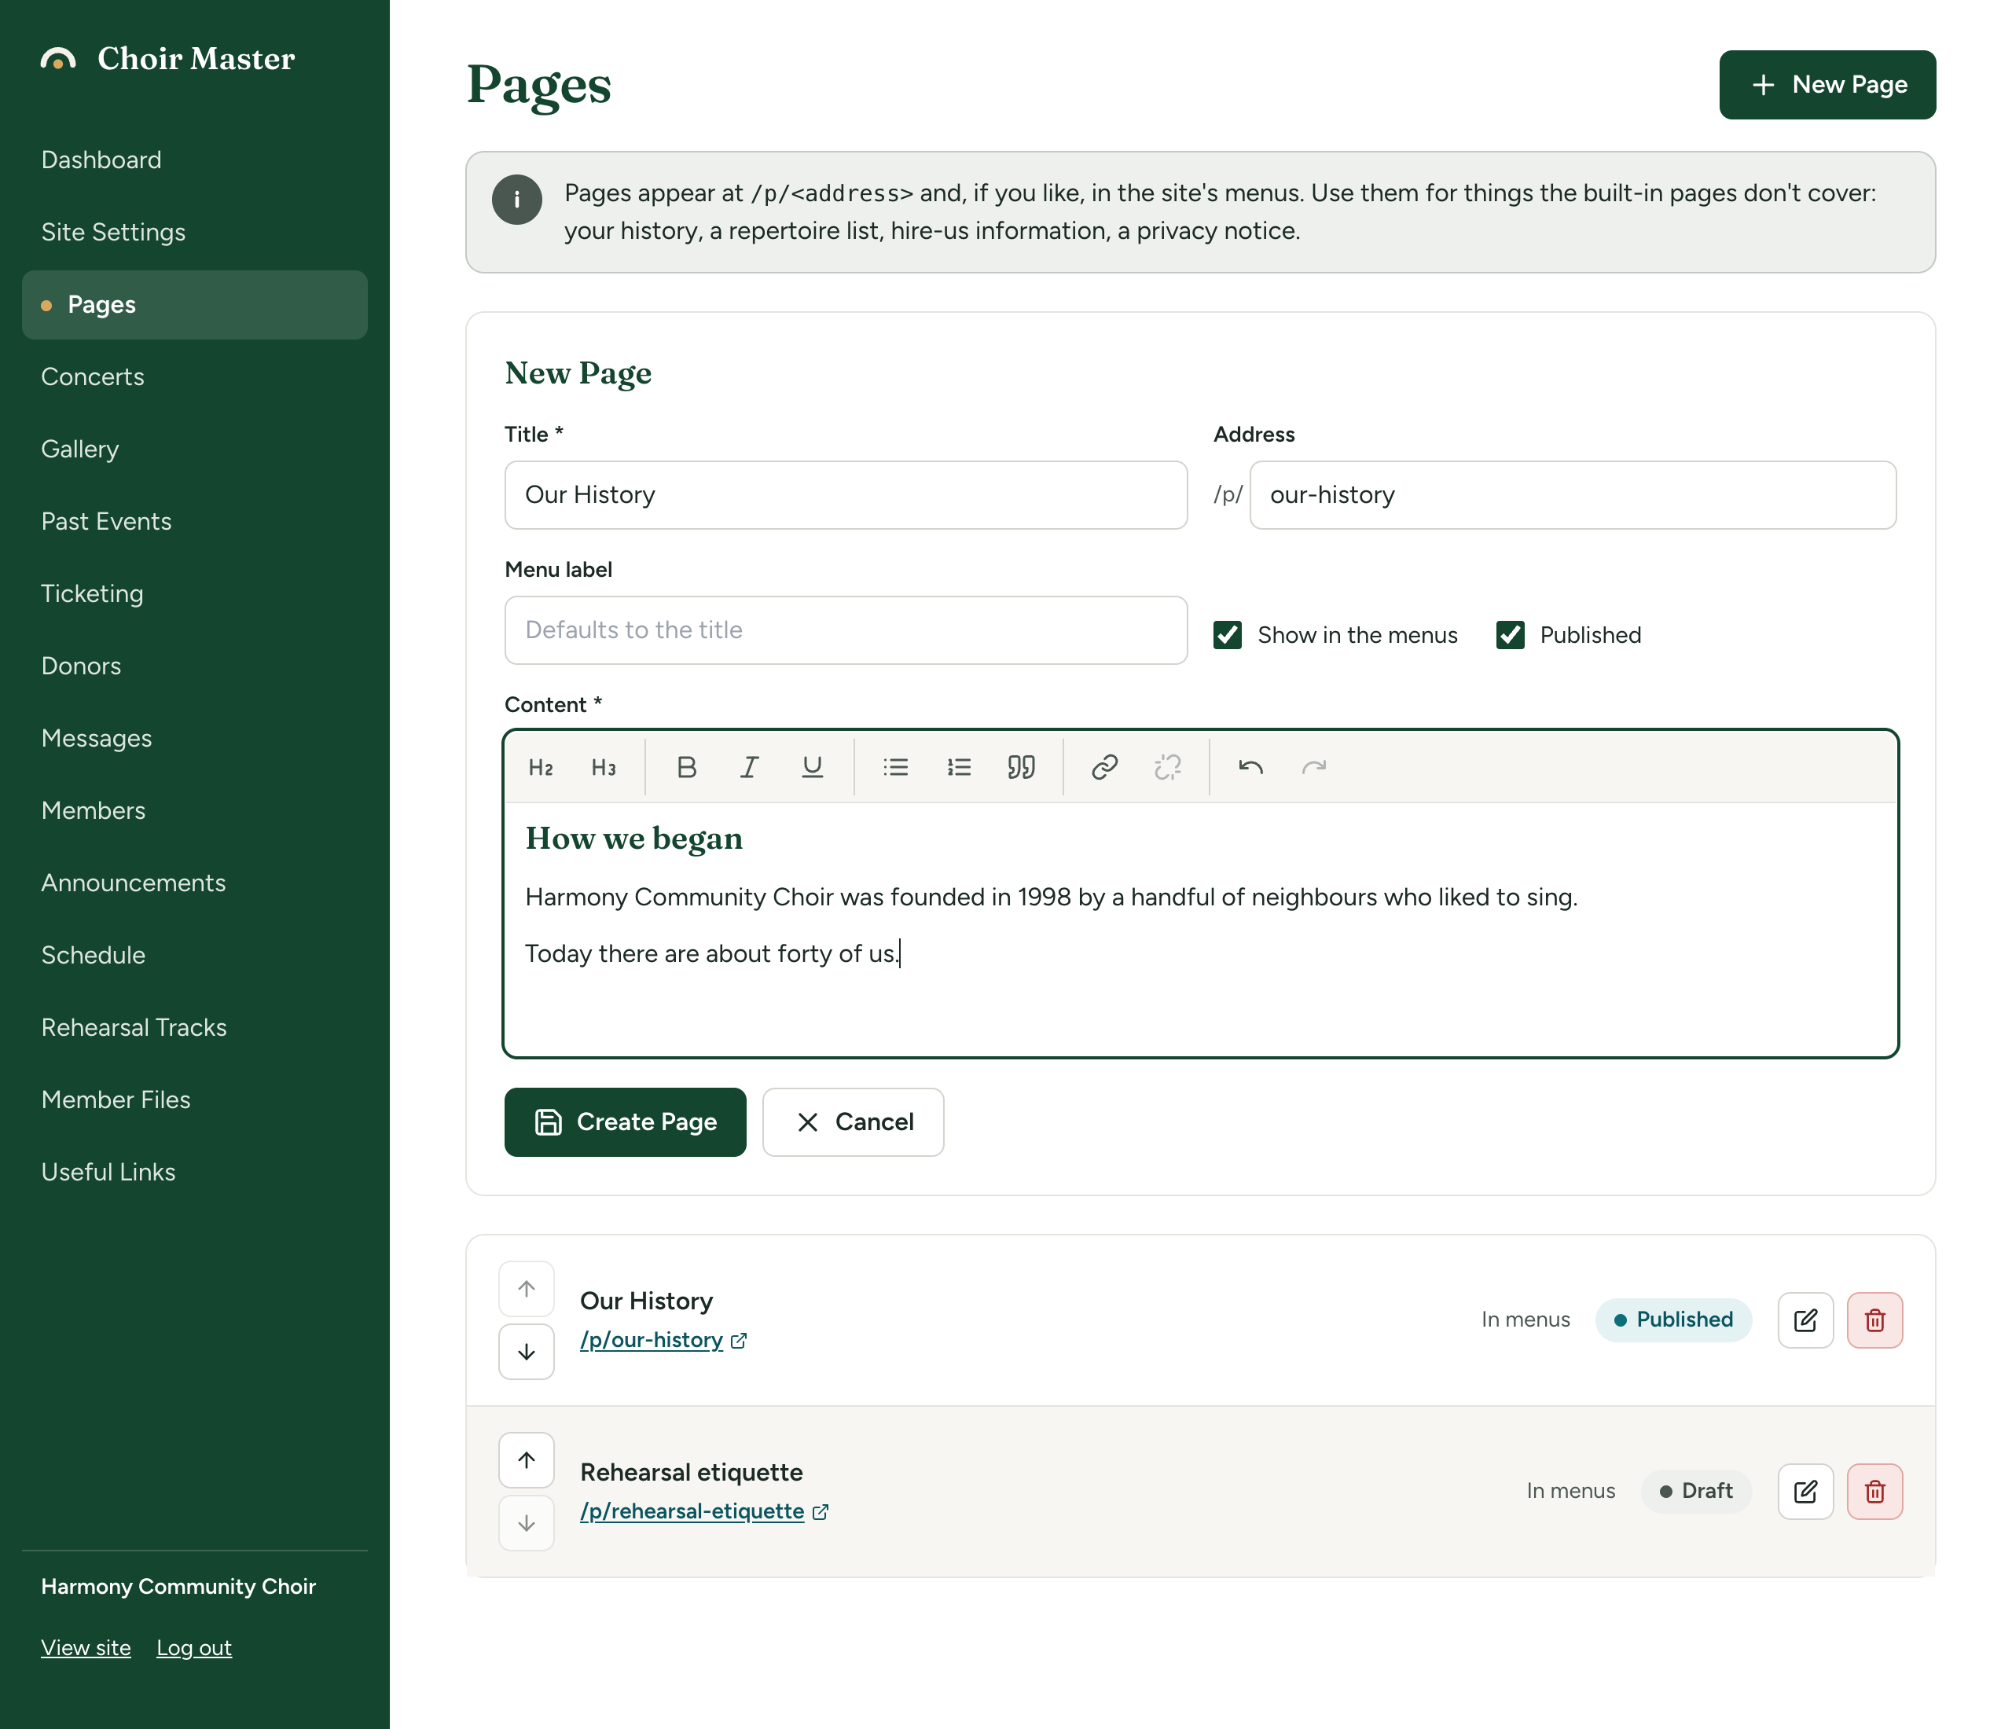This screenshot has width=2012, height=1729.
Task: Click Create Page button
Action: (626, 1122)
